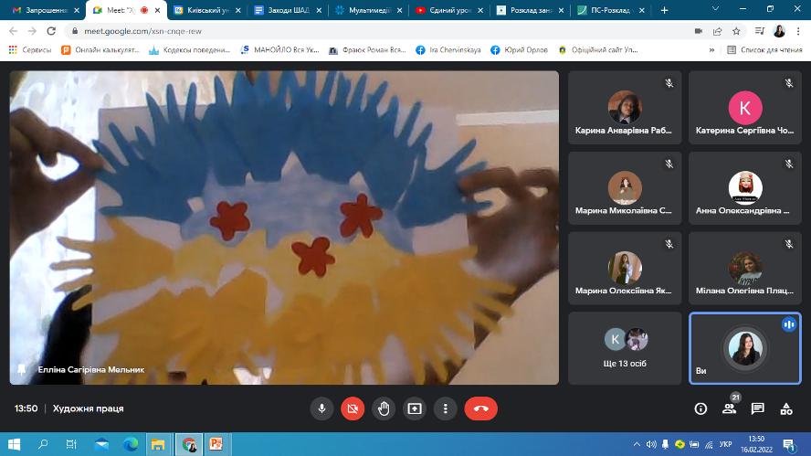Open the activities icon
Image resolution: width=811 pixels, height=456 pixels.
[786, 408]
